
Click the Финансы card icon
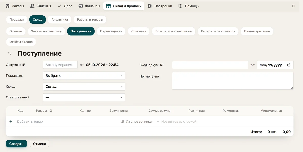[x=81, y=6]
